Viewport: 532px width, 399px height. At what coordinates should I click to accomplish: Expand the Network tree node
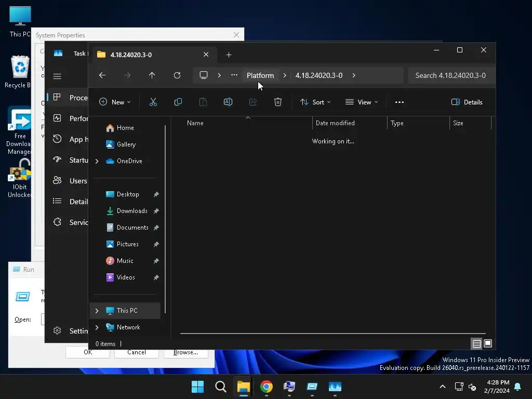click(97, 327)
